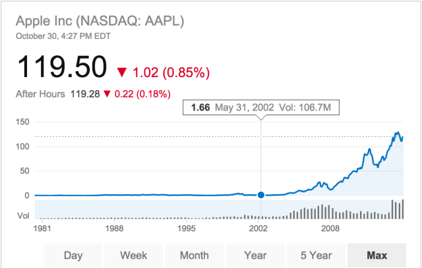Click the blue data point marker
Image resolution: width=422 pixels, height=268 pixels.
tap(261, 195)
